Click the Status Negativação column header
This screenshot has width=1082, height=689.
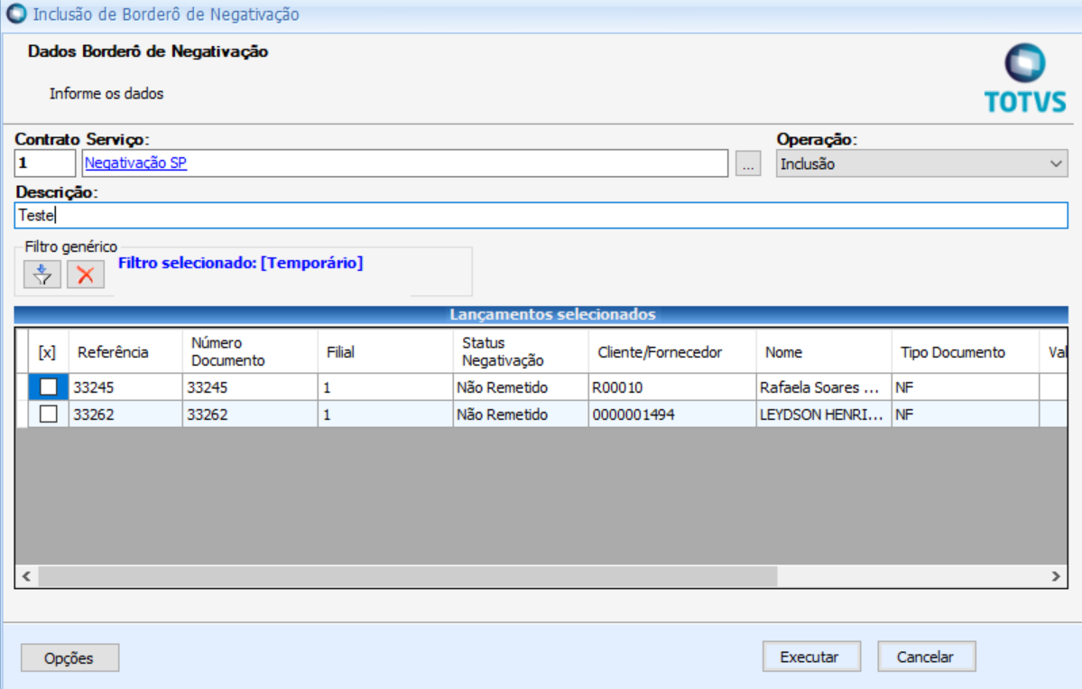[x=521, y=352]
